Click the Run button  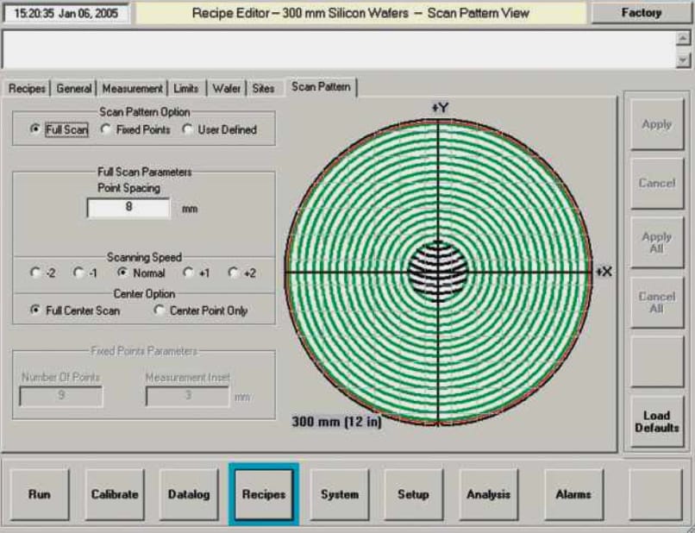(40, 494)
